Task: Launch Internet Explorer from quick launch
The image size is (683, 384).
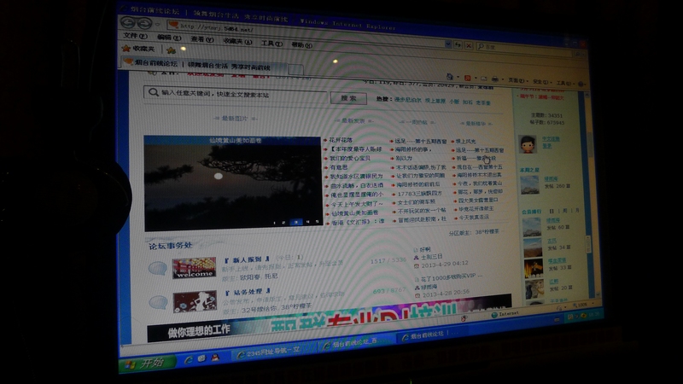Action: pyautogui.click(x=188, y=359)
